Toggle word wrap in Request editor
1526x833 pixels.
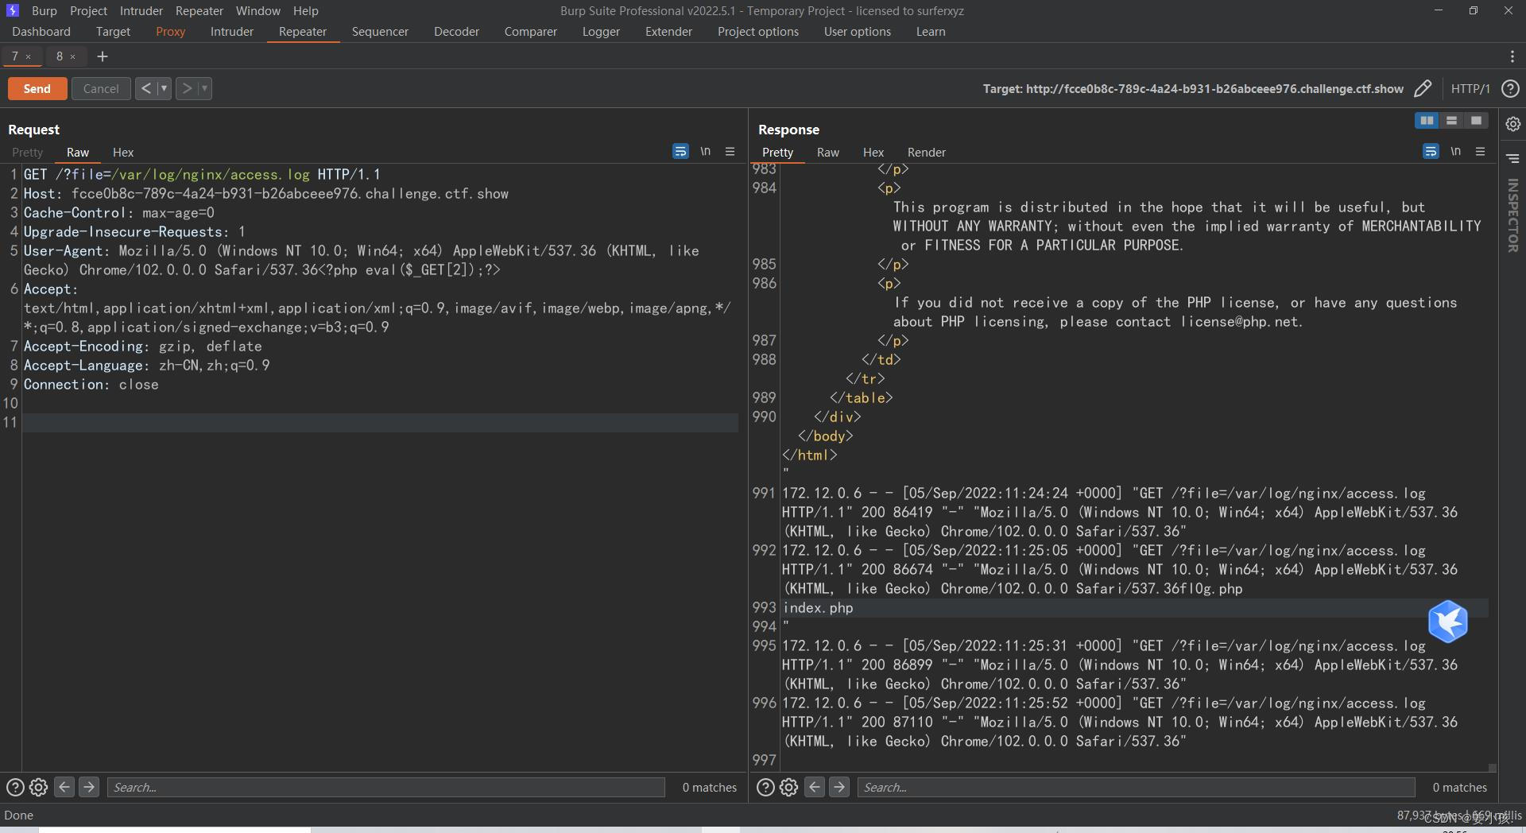click(680, 151)
